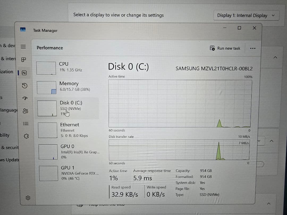Open the Users sidebar icon
This screenshot has width=287, height=215.
[26, 111]
